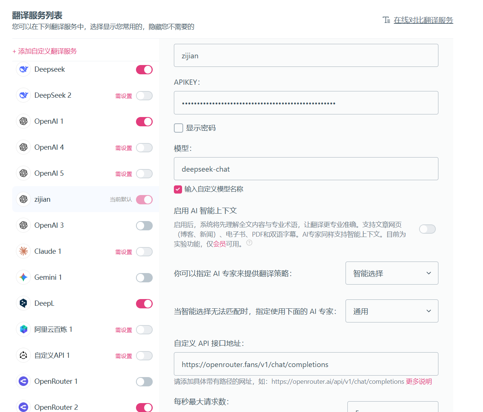
Task: Toggle the zijian default service switch
Action: [144, 199]
